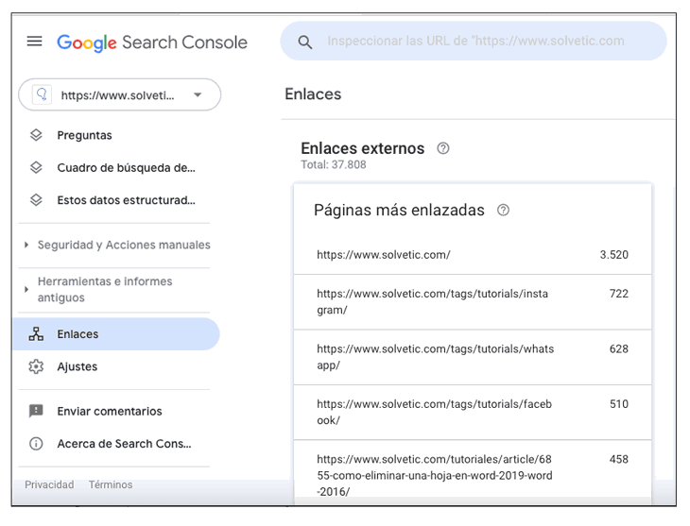This screenshot has height=526, width=690.
Task: Click the Preguntas layers icon
Action: pyautogui.click(x=36, y=135)
